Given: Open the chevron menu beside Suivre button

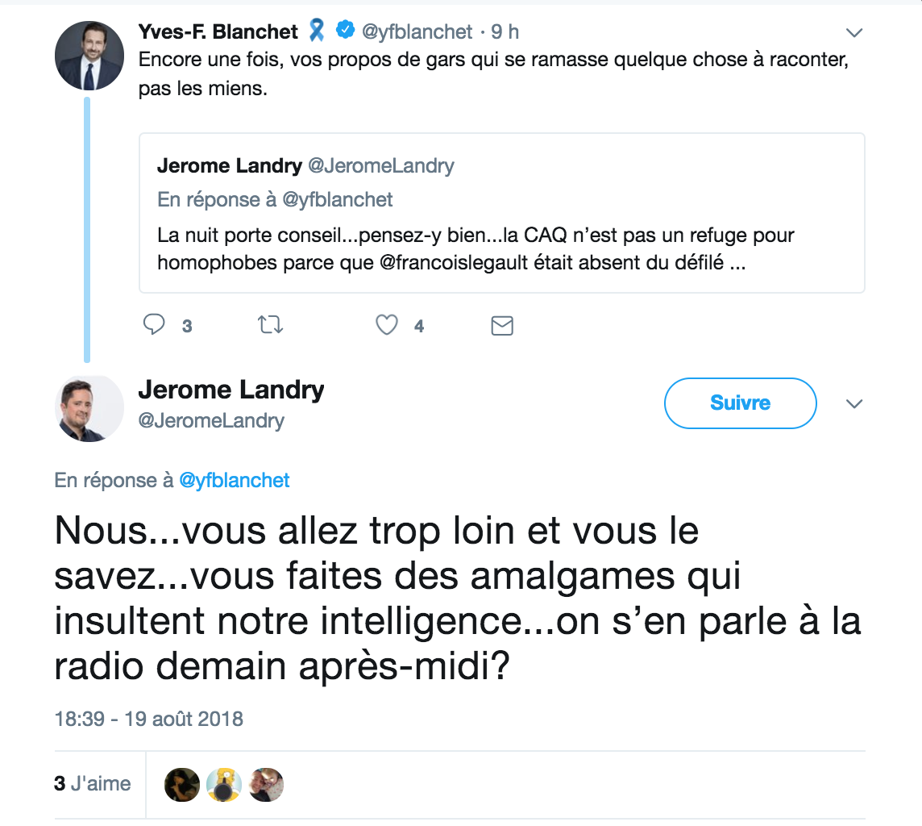Looking at the screenshot, I should click(x=853, y=403).
